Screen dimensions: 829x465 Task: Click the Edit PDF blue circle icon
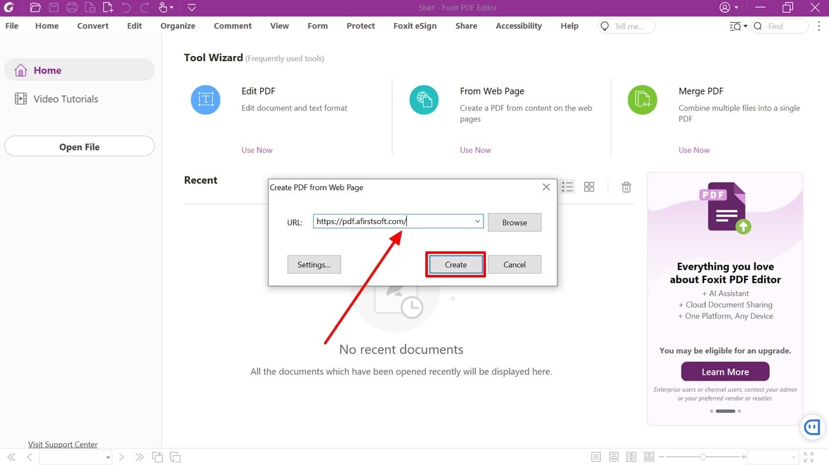pyautogui.click(x=205, y=100)
